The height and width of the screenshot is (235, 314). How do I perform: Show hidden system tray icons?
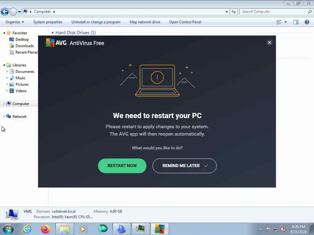(261, 229)
